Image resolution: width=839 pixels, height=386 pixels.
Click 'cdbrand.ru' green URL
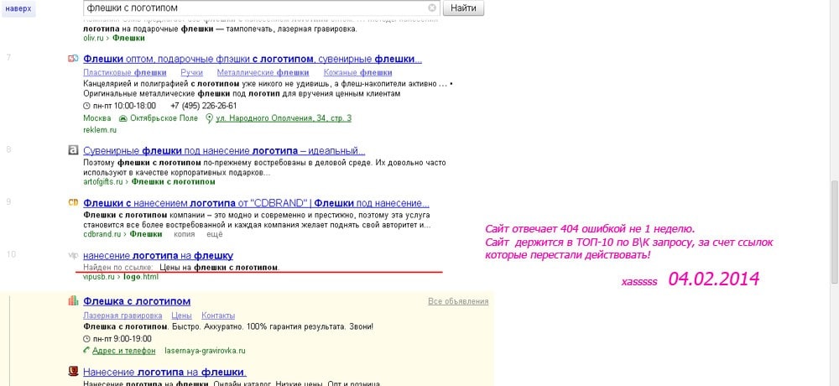[102, 234]
